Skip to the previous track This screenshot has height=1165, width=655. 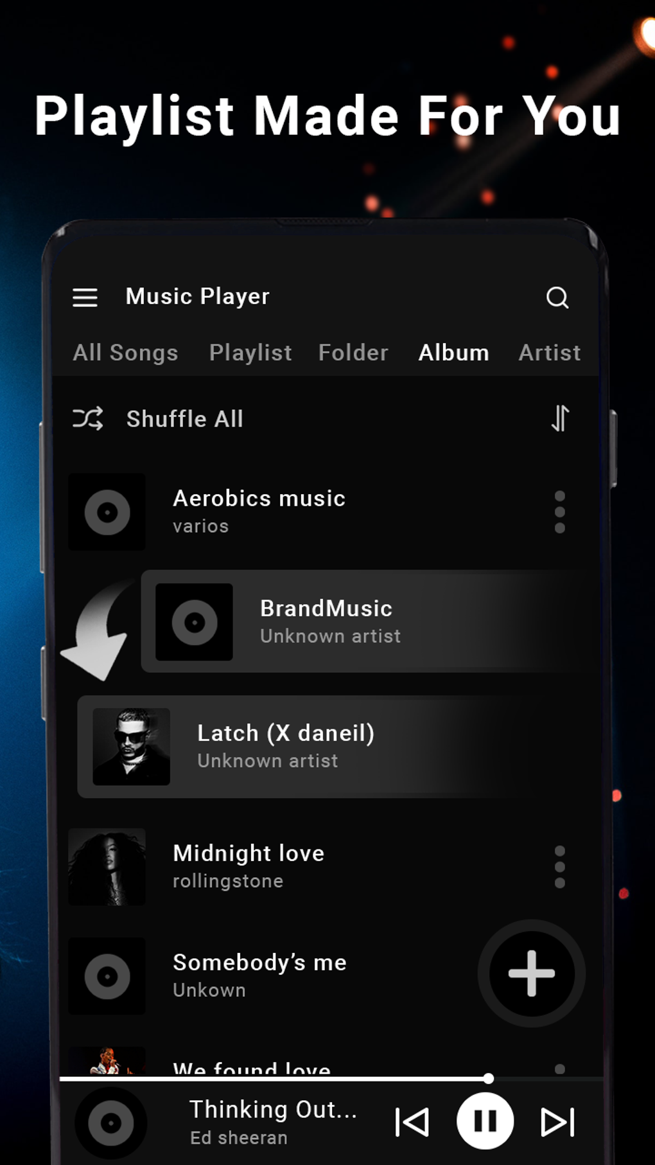(412, 1122)
